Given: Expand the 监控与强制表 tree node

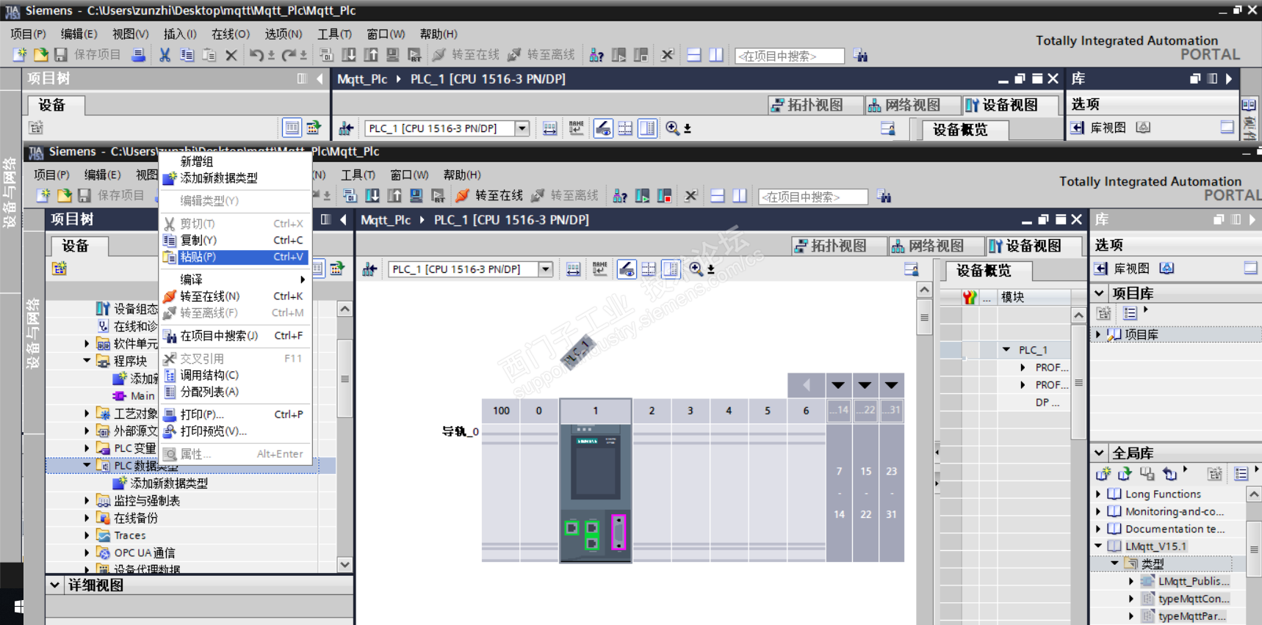Looking at the screenshot, I should click(x=87, y=500).
